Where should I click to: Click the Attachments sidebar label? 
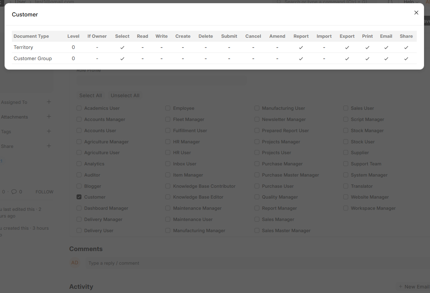[14, 117]
